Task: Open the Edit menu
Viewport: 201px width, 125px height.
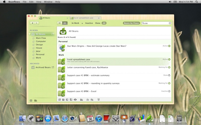Action: pyautogui.click(x=31, y=2)
